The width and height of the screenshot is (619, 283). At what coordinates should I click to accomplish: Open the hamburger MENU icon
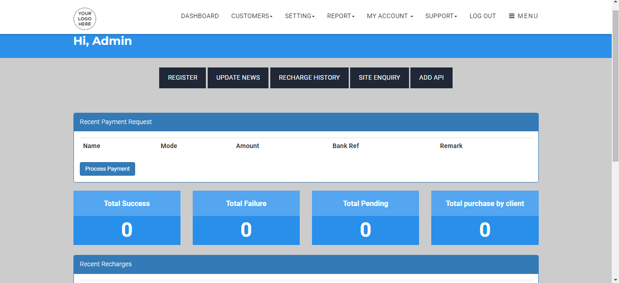523,16
